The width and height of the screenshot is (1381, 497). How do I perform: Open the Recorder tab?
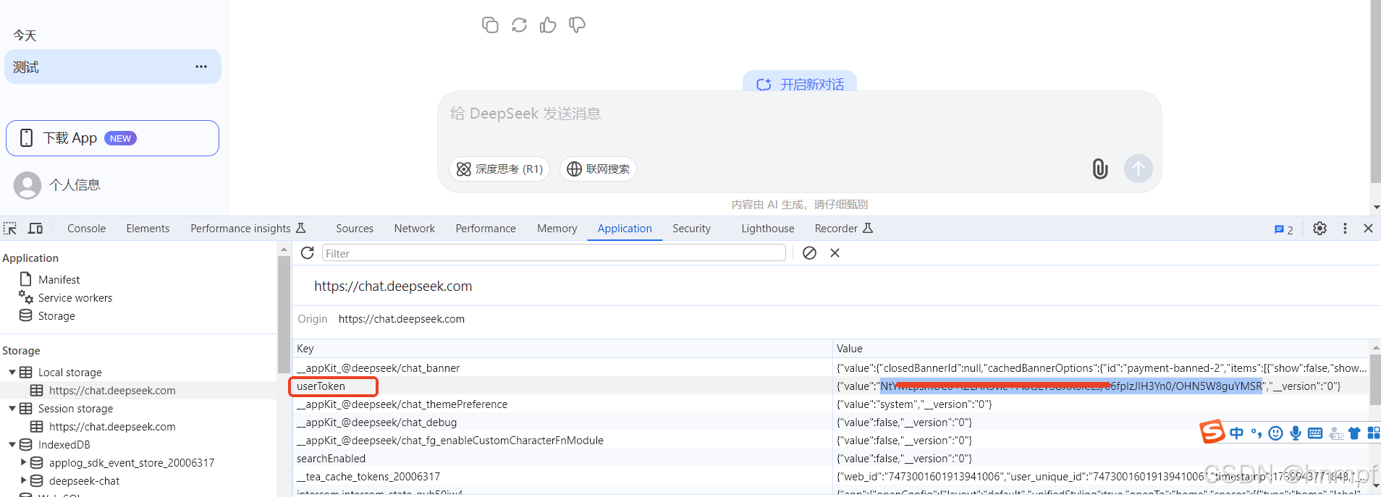(844, 229)
